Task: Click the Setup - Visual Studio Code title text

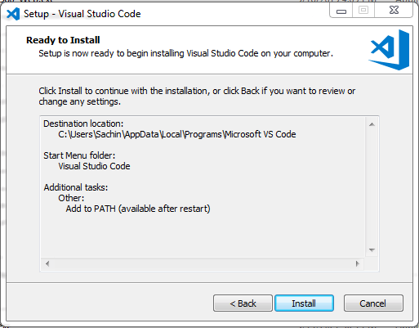Action: tap(82, 14)
